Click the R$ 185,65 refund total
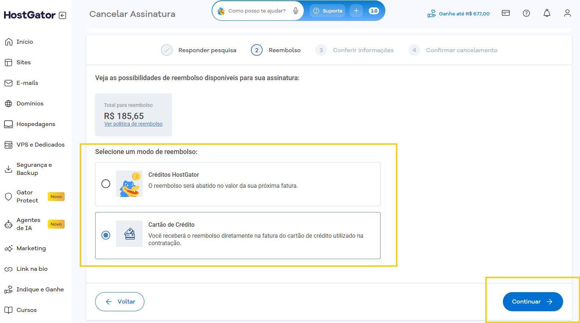Image resolution: width=580 pixels, height=323 pixels. pyautogui.click(x=124, y=116)
